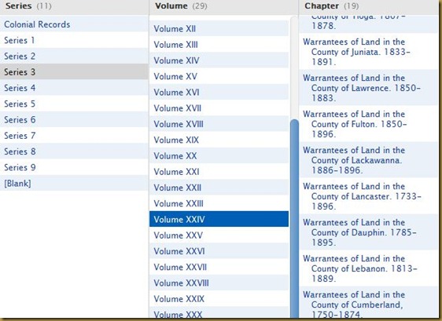Open Warrantees of Land, County of Cumberland
This screenshot has height=321, width=442.
point(368,302)
